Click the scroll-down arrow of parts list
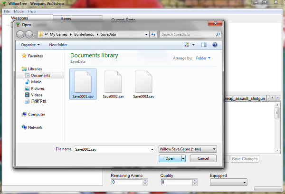This screenshot has height=194, width=285. pos(277,150)
